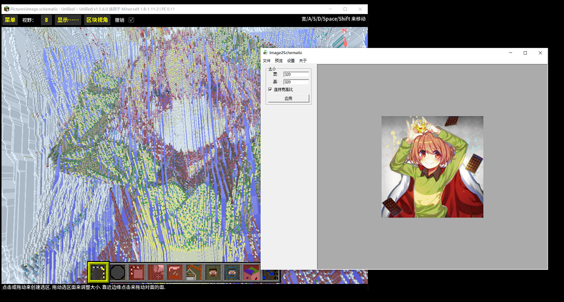Open the 文件 menu in Image2Schematic
Viewport: 564px width, 302px height.
pos(267,61)
